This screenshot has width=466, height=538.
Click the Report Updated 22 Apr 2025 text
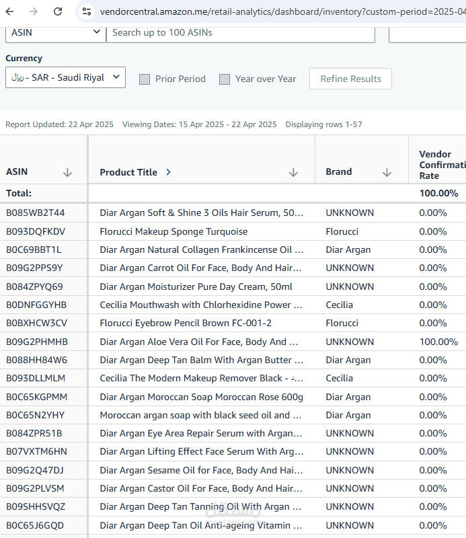pyautogui.click(x=59, y=124)
